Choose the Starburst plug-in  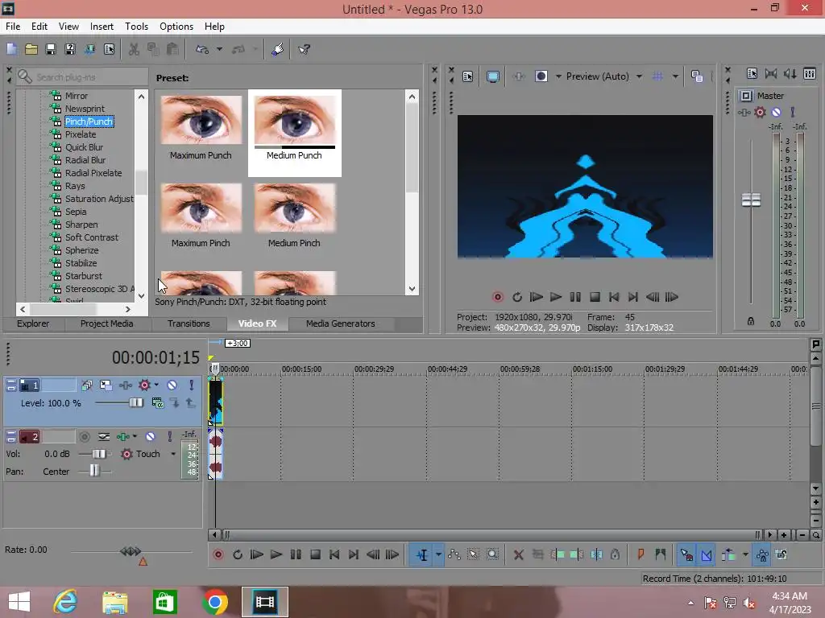[x=84, y=276]
